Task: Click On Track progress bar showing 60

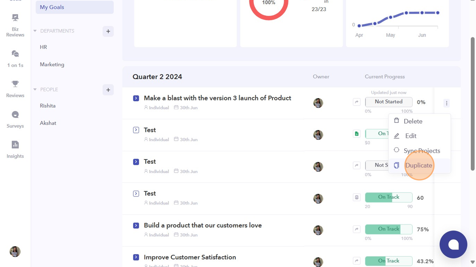Action: [388, 197]
